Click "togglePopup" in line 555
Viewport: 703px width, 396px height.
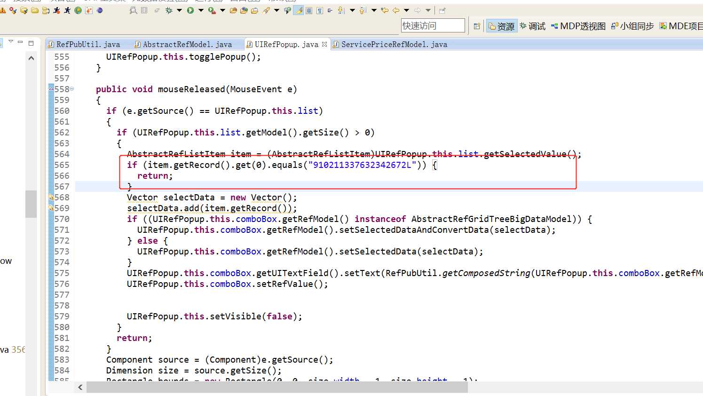point(217,57)
